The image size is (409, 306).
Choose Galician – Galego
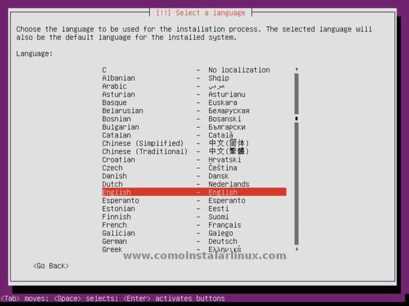pos(194,233)
